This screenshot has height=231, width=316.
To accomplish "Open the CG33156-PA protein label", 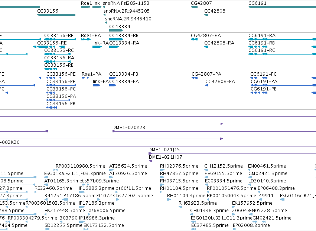I will [x=61, y=96].
